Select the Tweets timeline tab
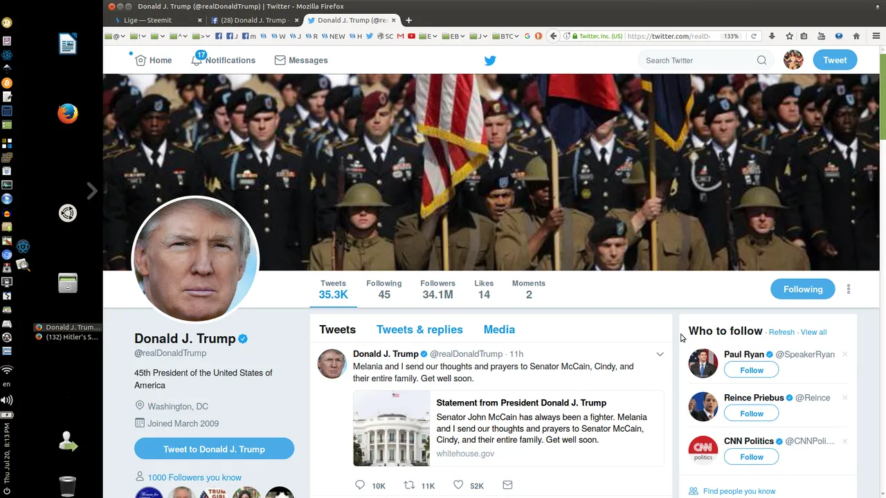The width and height of the screenshot is (886, 498). [x=337, y=330]
